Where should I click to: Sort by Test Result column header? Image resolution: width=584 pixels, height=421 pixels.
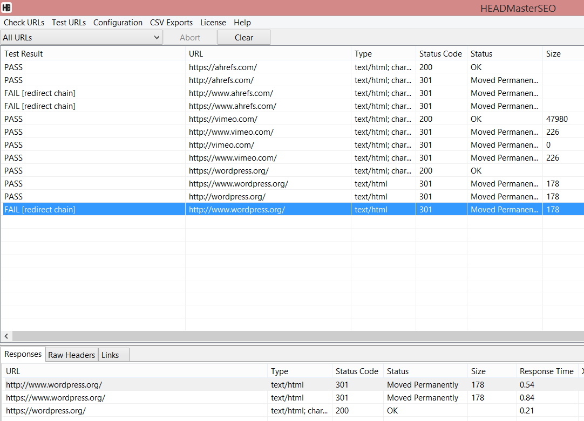pyautogui.click(x=93, y=54)
